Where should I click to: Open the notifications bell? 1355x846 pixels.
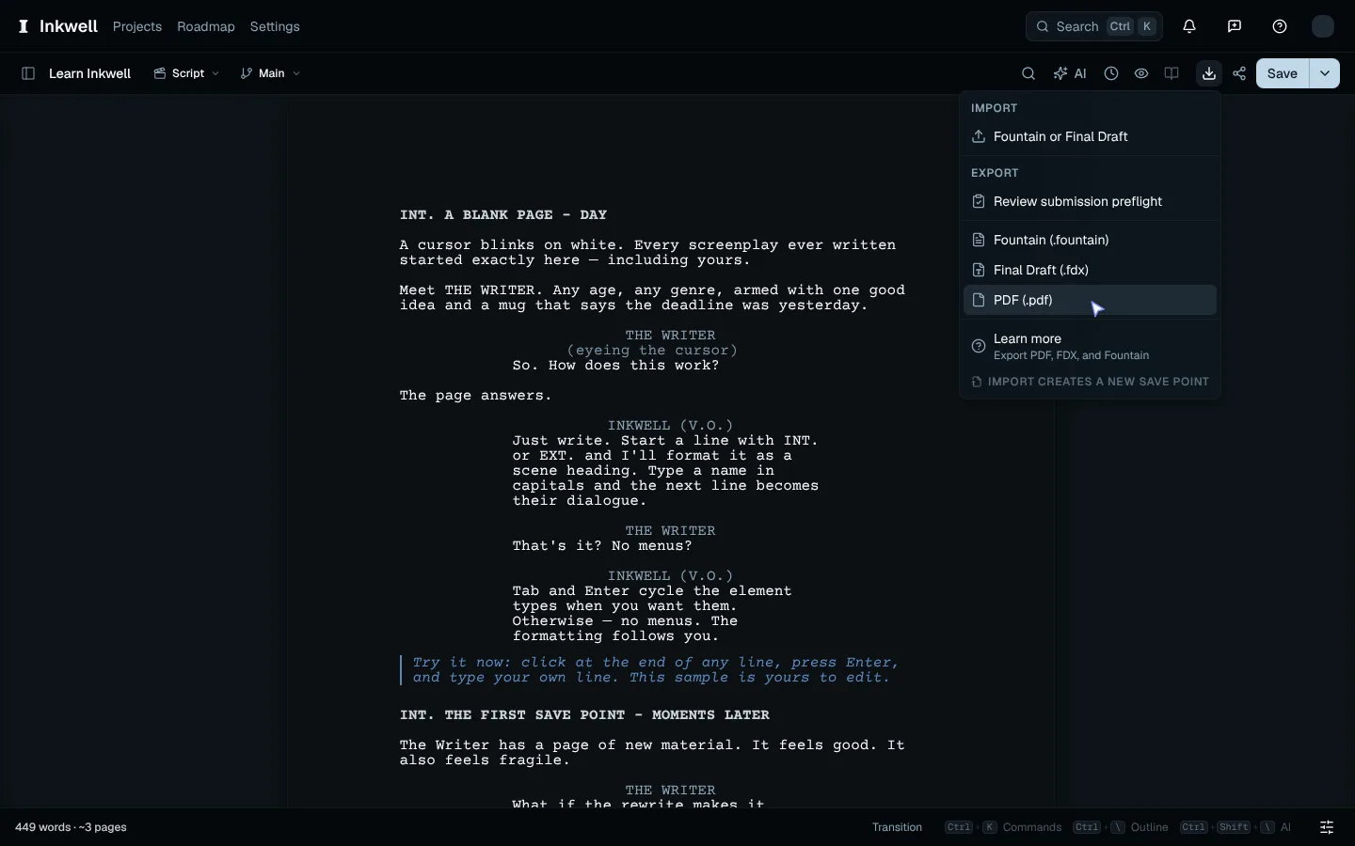[x=1190, y=26]
